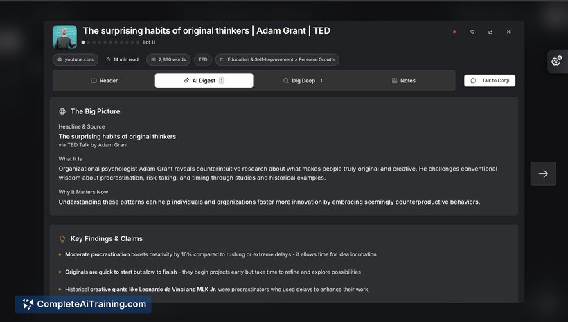Click the article title in the header
This screenshot has width=568, height=322.
(x=206, y=30)
